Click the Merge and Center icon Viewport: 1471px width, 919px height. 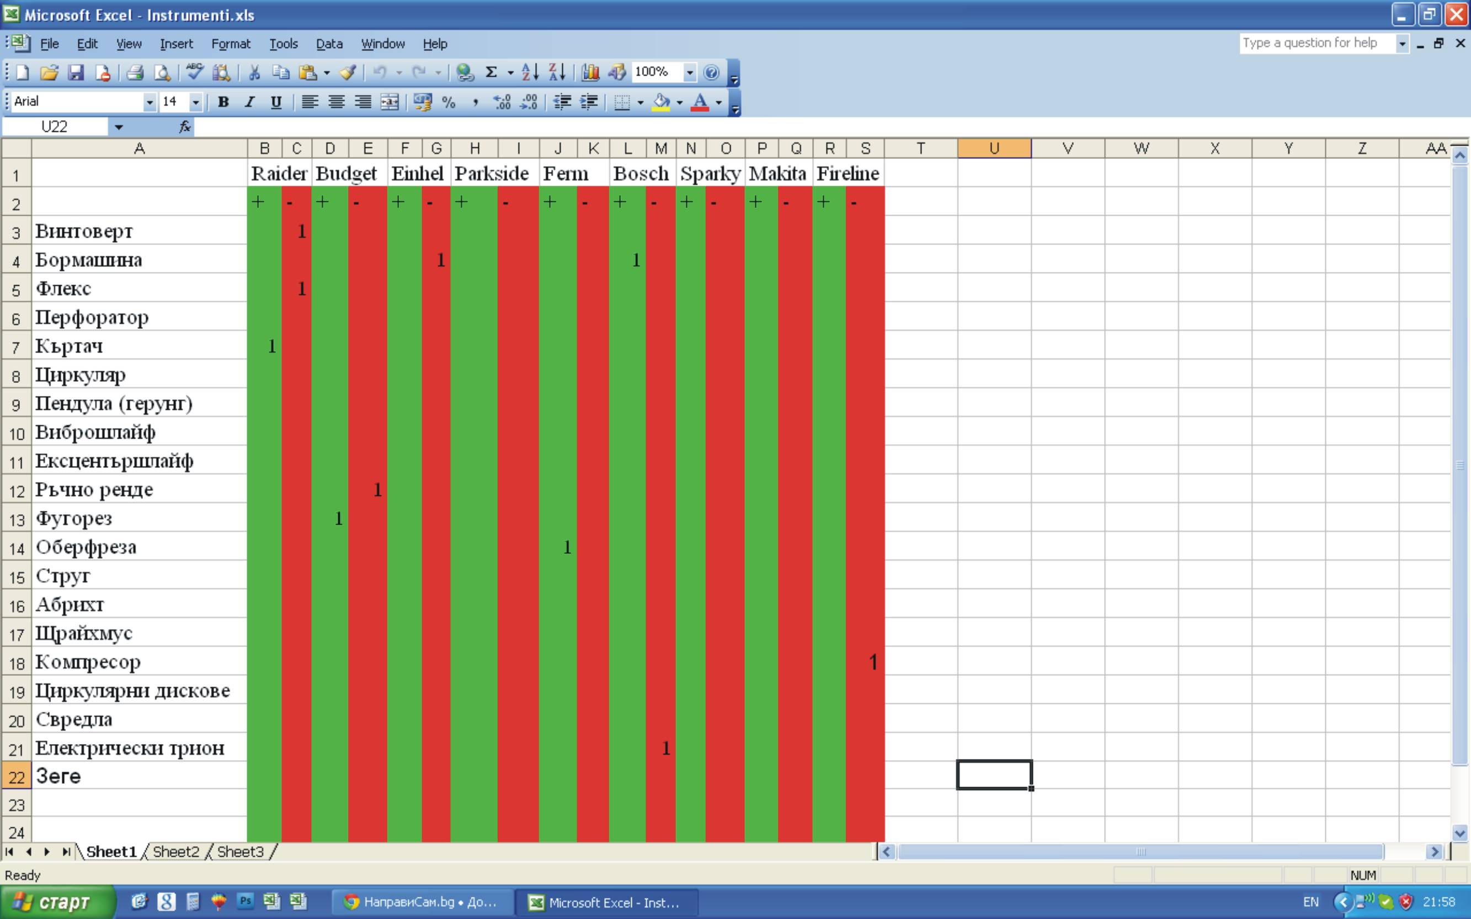click(390, 102)
